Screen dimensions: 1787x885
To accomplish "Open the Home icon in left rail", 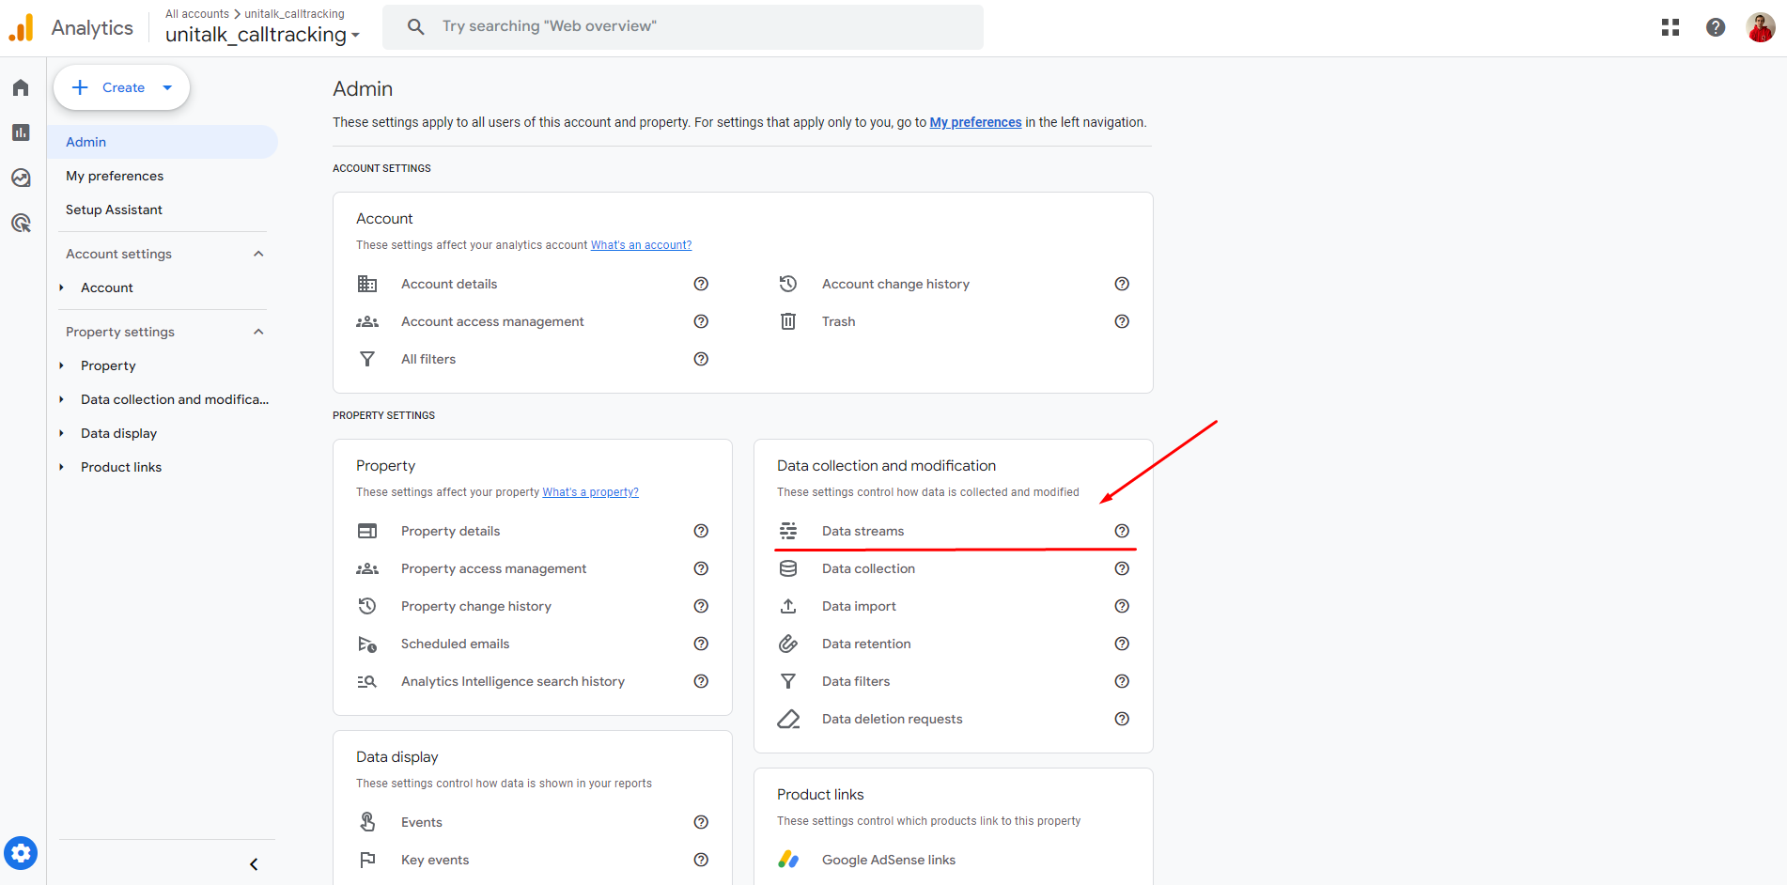I will point(21,87).
